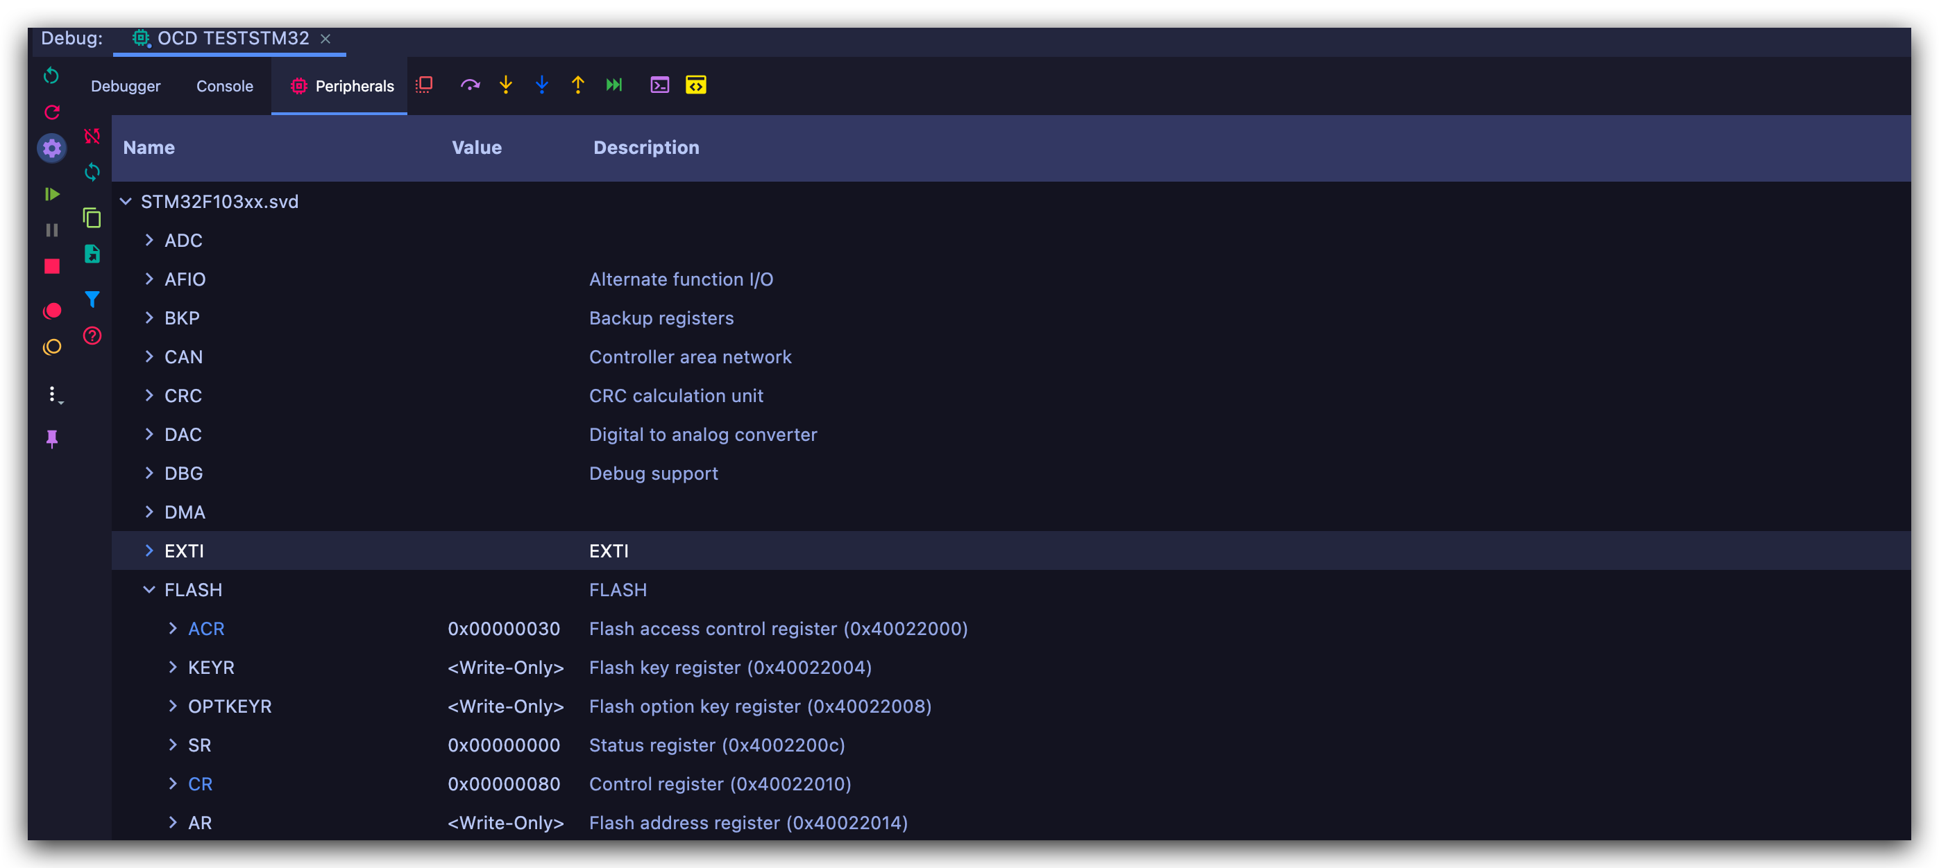The image size is (1939, 868).
Task: Switch to the Console tab
Action: coord(224,86)
